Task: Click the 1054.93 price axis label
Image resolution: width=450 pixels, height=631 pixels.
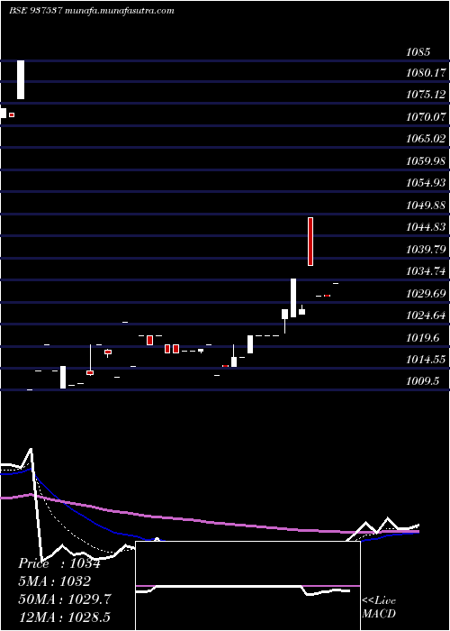Action: (x=426, y=183)
